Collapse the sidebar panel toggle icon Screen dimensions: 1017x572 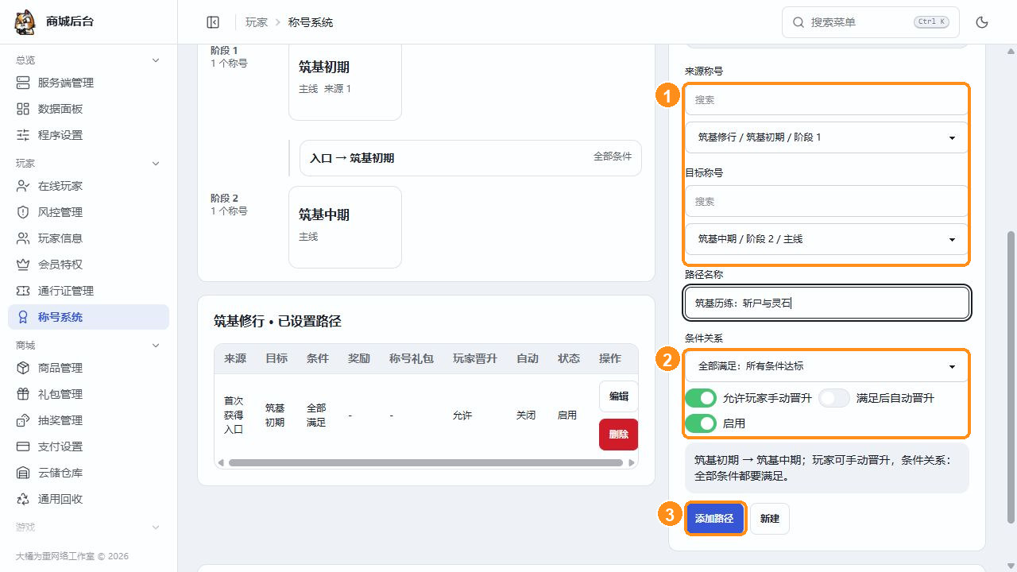pos(213,22)
